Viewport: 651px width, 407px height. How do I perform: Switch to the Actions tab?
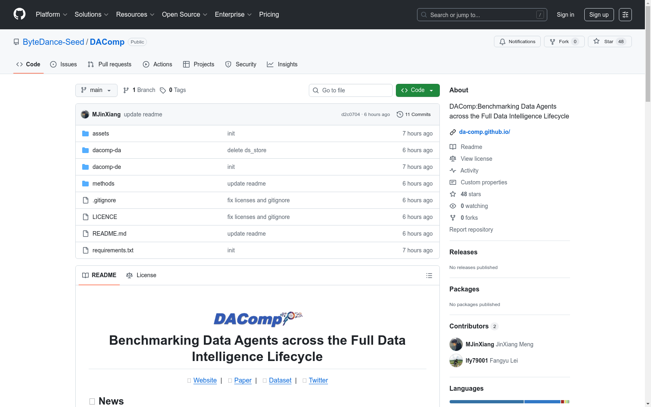pyautogui.click(x=157, y=64)
